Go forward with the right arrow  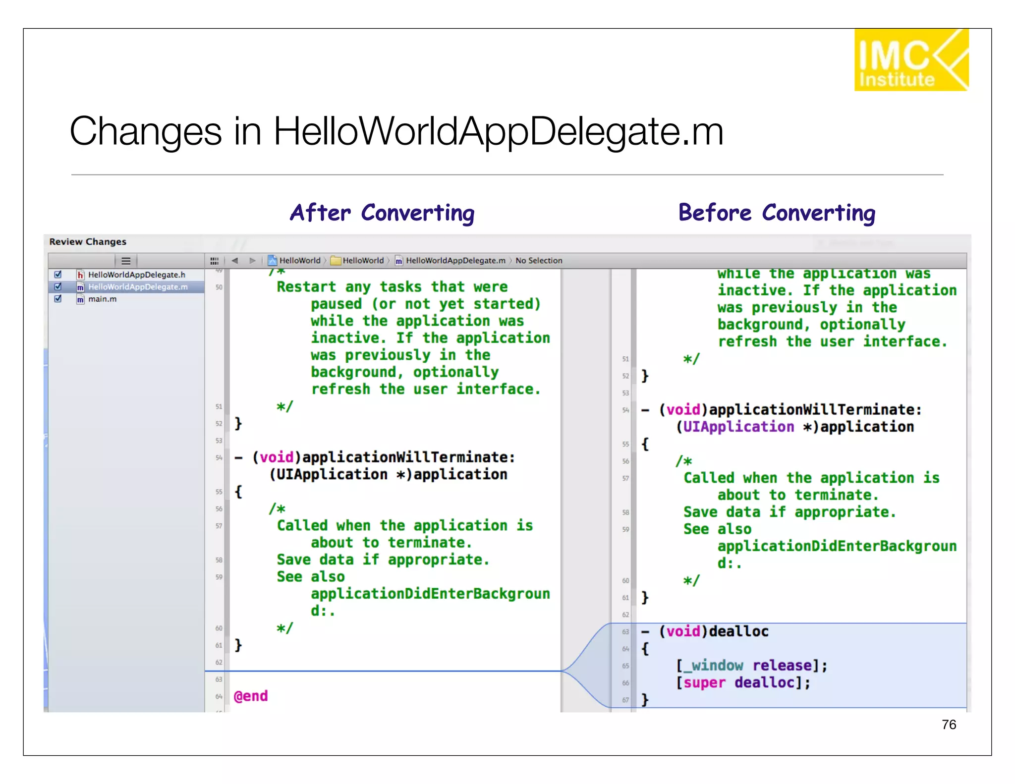click(252, 260)
